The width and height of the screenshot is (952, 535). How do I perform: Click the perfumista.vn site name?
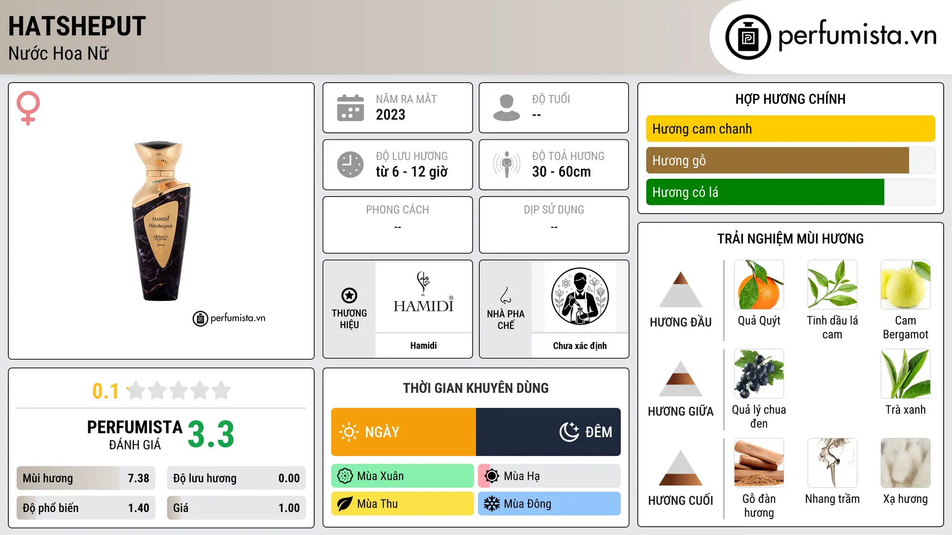point(857,35)
